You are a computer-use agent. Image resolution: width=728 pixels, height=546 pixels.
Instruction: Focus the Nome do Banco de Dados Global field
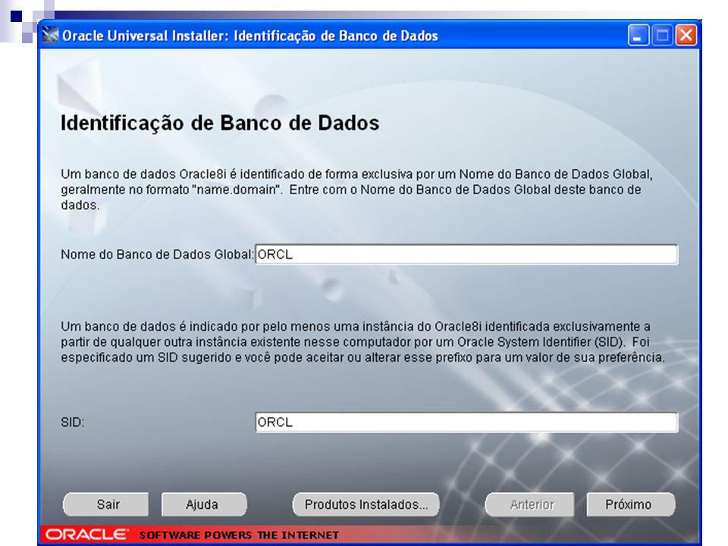(x=466, y=255)
